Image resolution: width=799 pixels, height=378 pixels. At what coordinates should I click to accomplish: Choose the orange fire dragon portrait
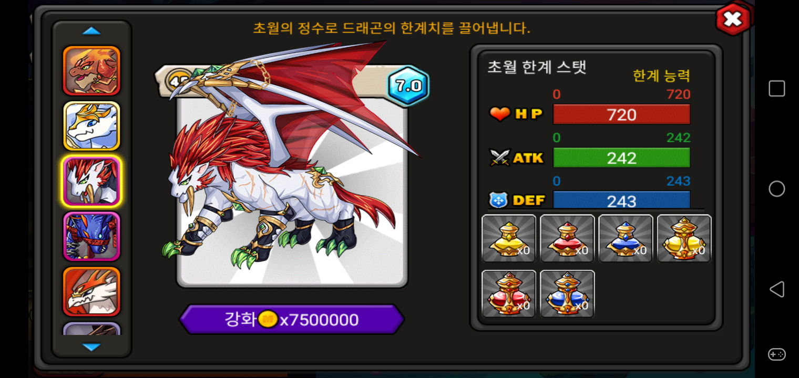91,70
